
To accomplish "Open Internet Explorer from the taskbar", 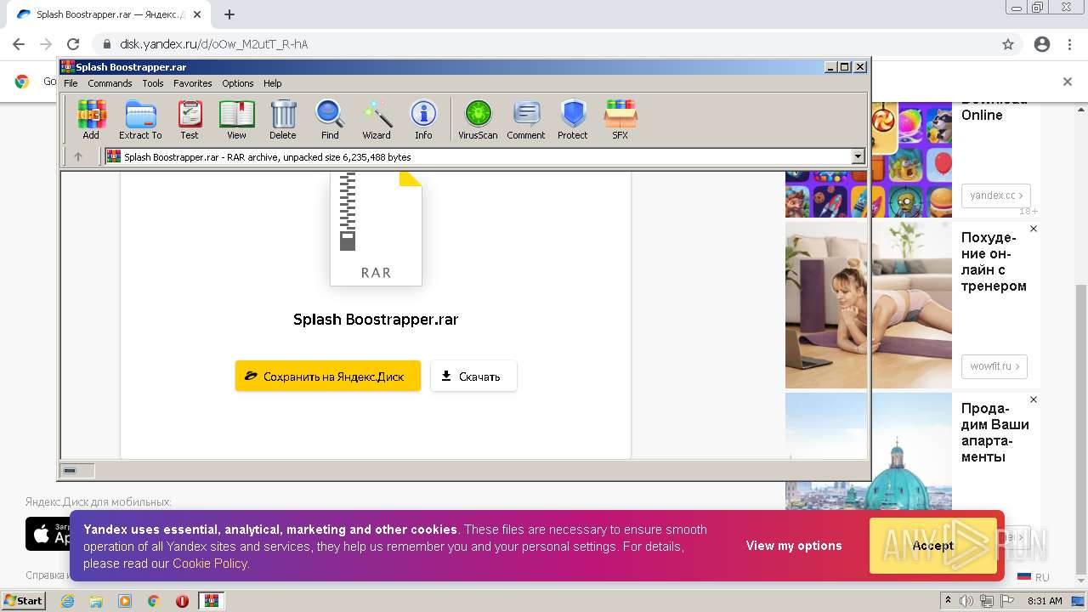I will coord(68,601).
